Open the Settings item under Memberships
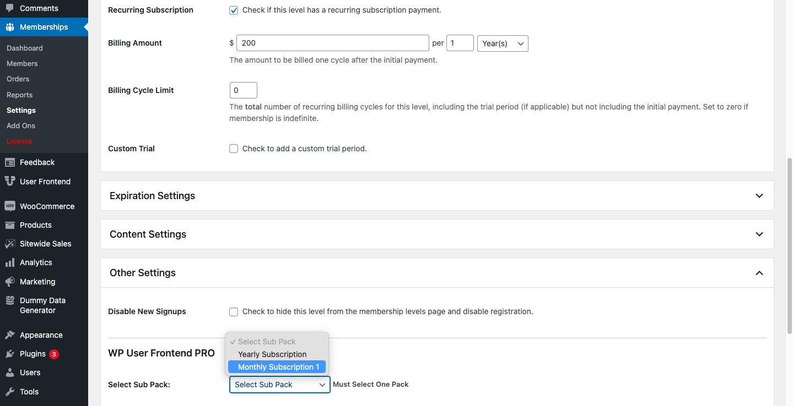 pos(20,110)
